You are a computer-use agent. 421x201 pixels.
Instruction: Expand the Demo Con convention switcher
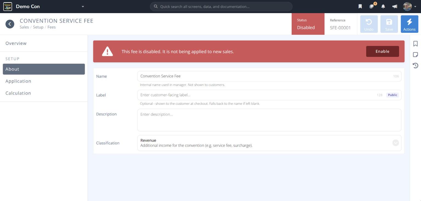click(x=83, y=7)
